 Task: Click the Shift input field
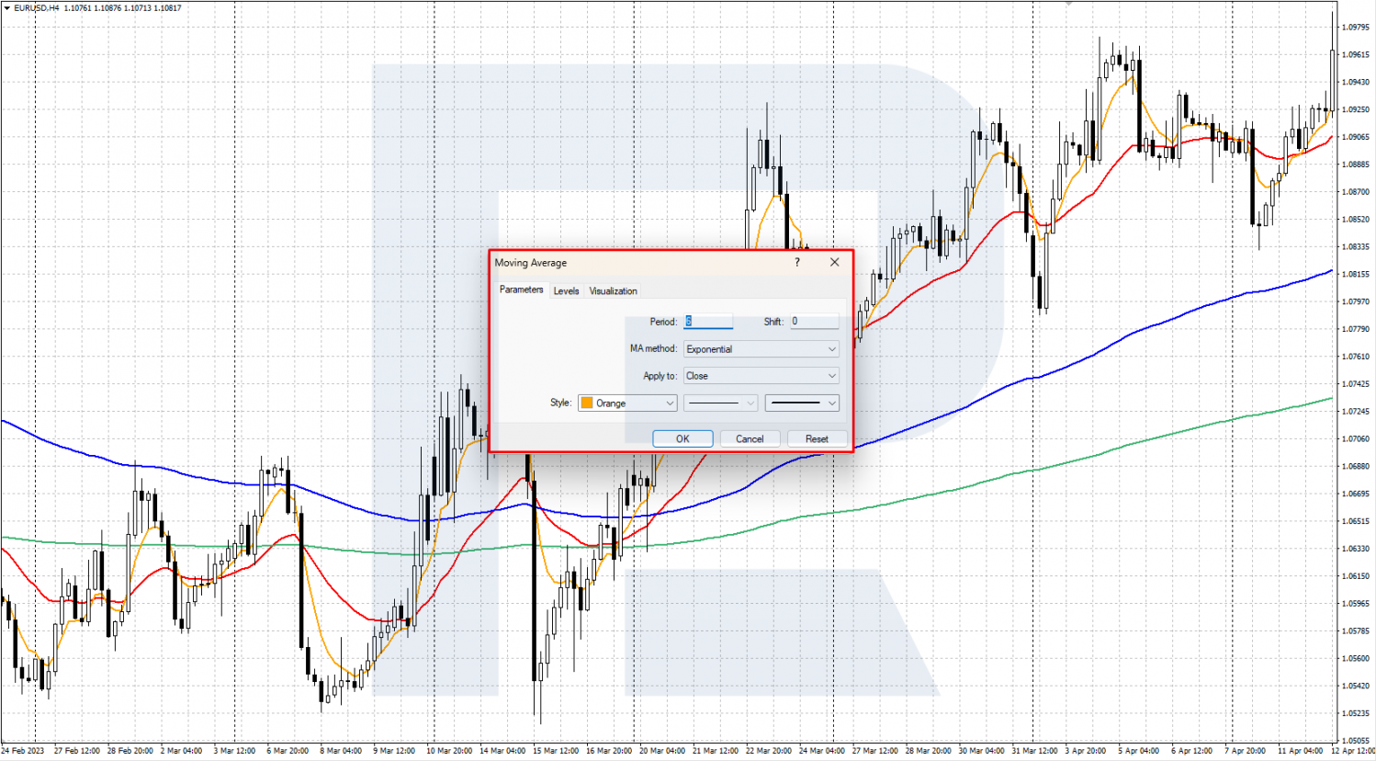point(815,322)
